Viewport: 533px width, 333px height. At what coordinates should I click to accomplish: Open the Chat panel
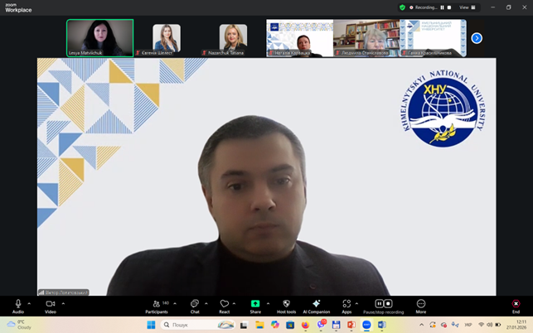coord(195,304)
